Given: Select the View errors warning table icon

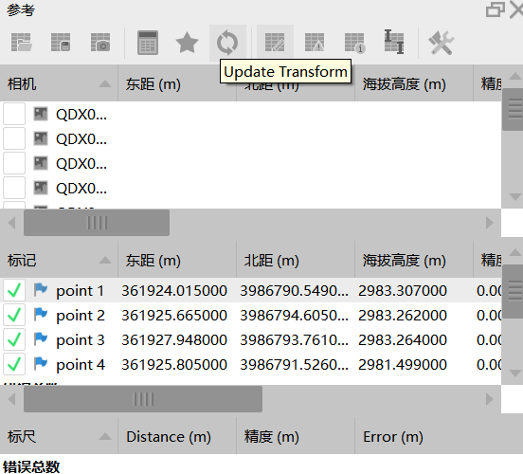Looking at the screenshot, I should [315, 43].
